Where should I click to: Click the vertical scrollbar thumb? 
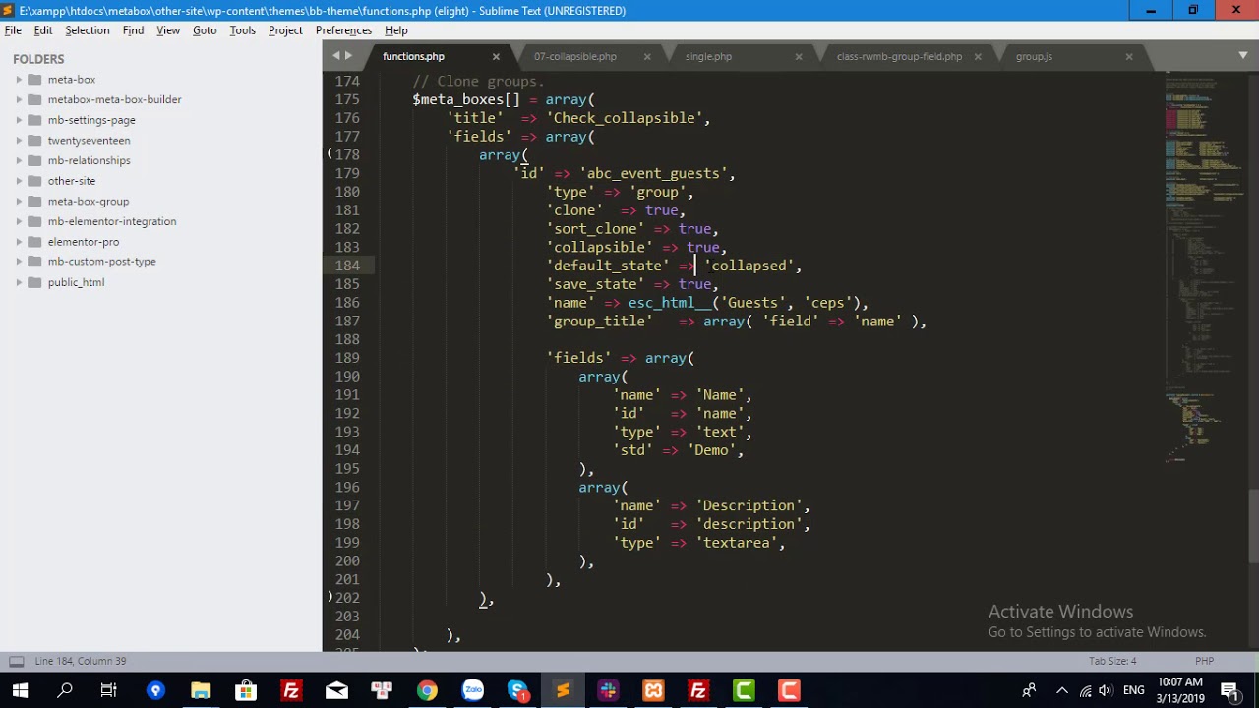click(1253, 524)
